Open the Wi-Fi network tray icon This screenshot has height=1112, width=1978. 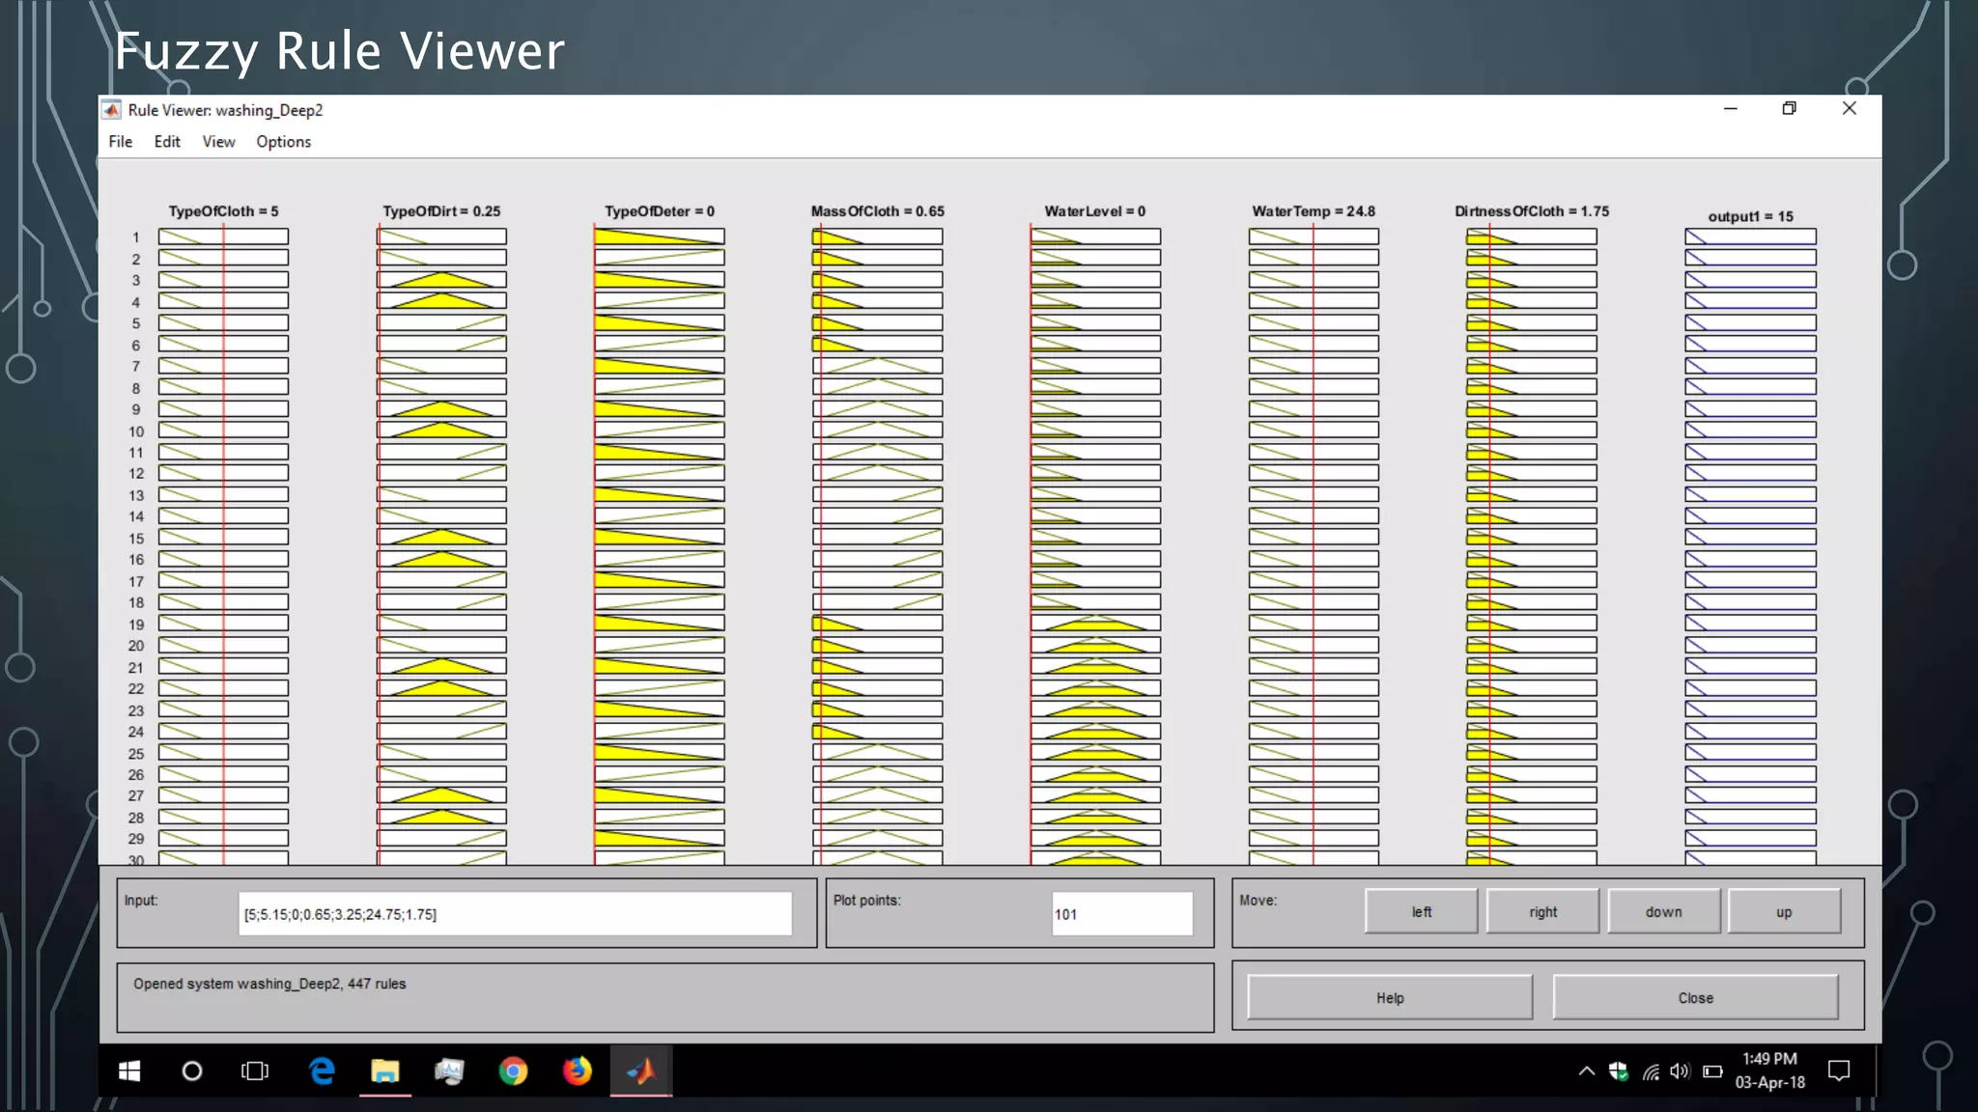point(1651,1071)
